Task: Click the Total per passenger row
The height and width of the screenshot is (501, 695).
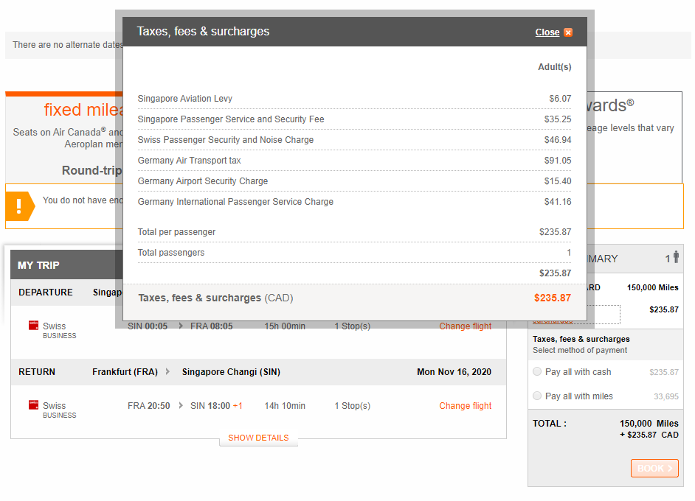Action: coord(354,232)
